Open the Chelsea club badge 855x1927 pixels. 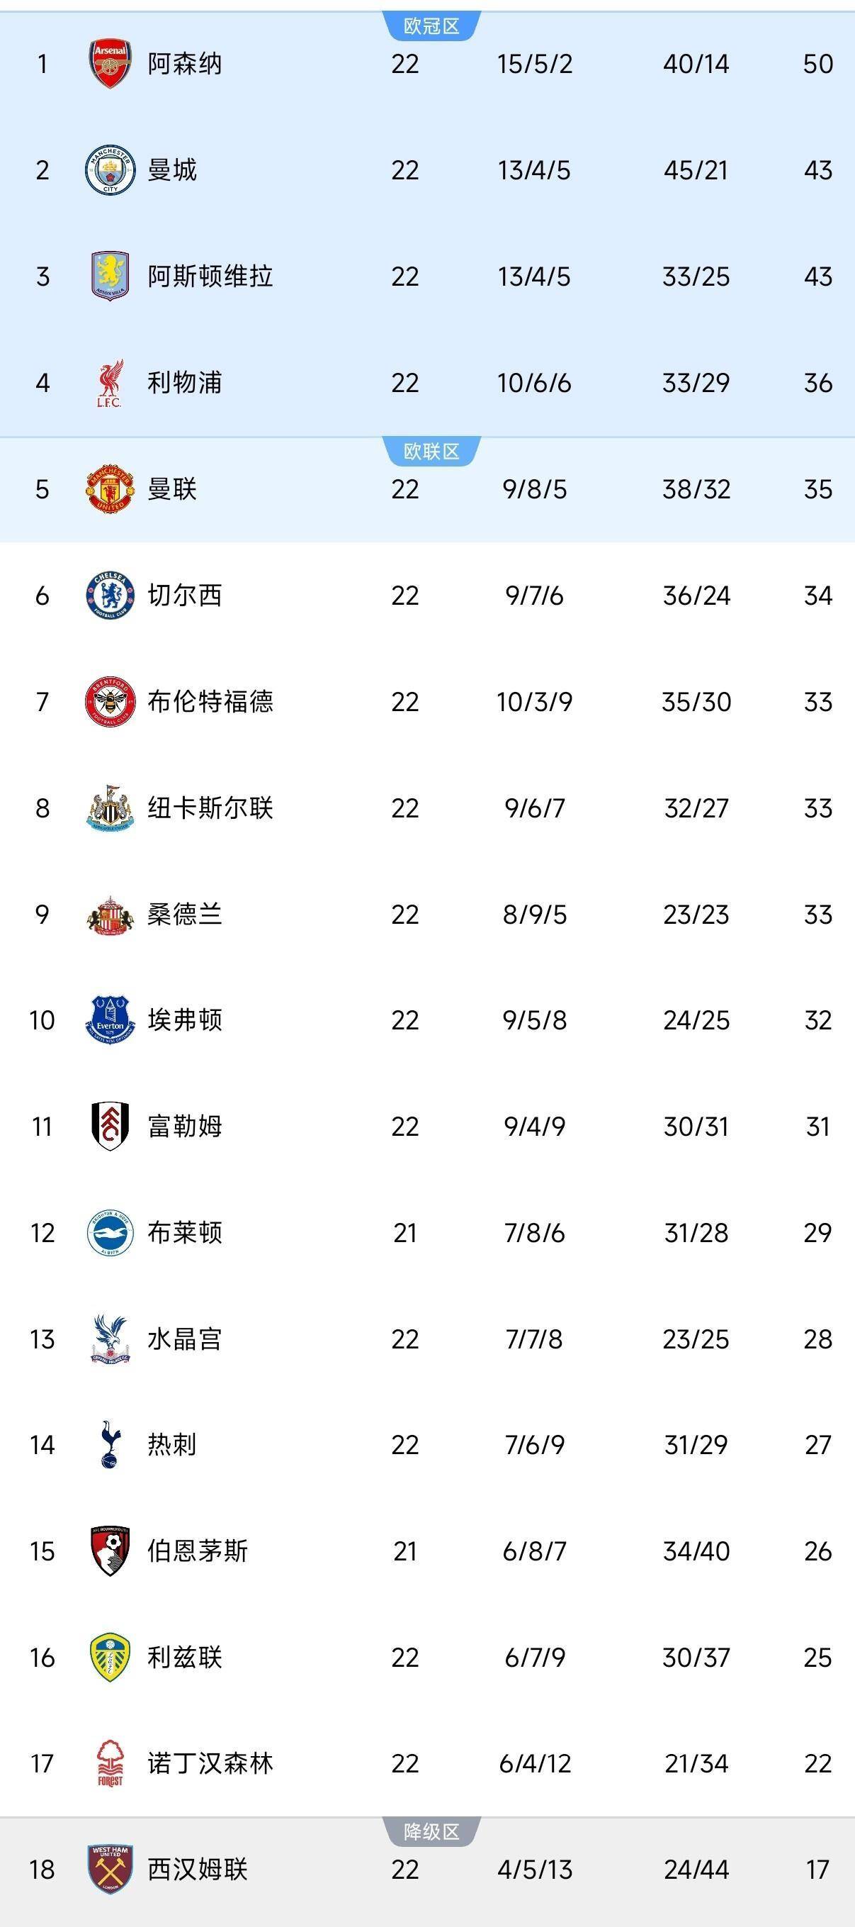tap(110, 596)
